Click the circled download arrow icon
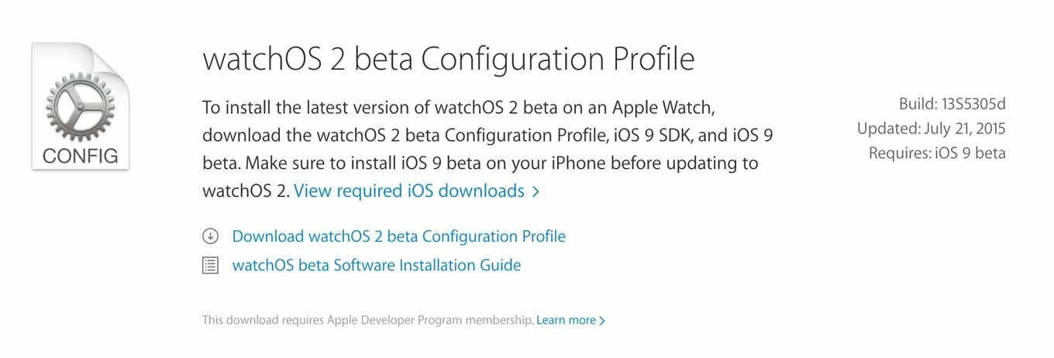The image size is (1054, 358). (210, 236)
